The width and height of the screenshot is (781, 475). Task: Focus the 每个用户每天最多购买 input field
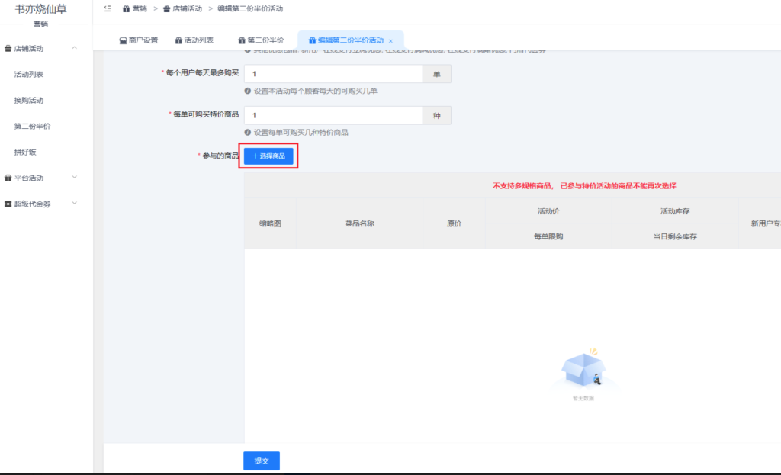click(333, 73)
